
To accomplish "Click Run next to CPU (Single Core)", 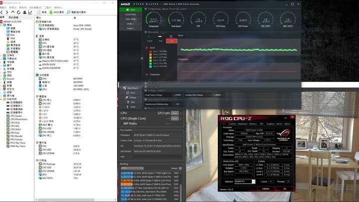I will pos(175,119).
